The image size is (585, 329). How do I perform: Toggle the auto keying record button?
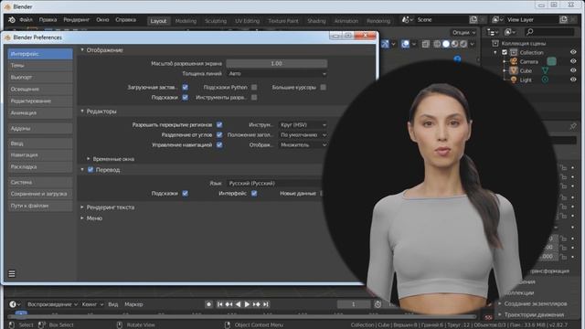point(209,304)
